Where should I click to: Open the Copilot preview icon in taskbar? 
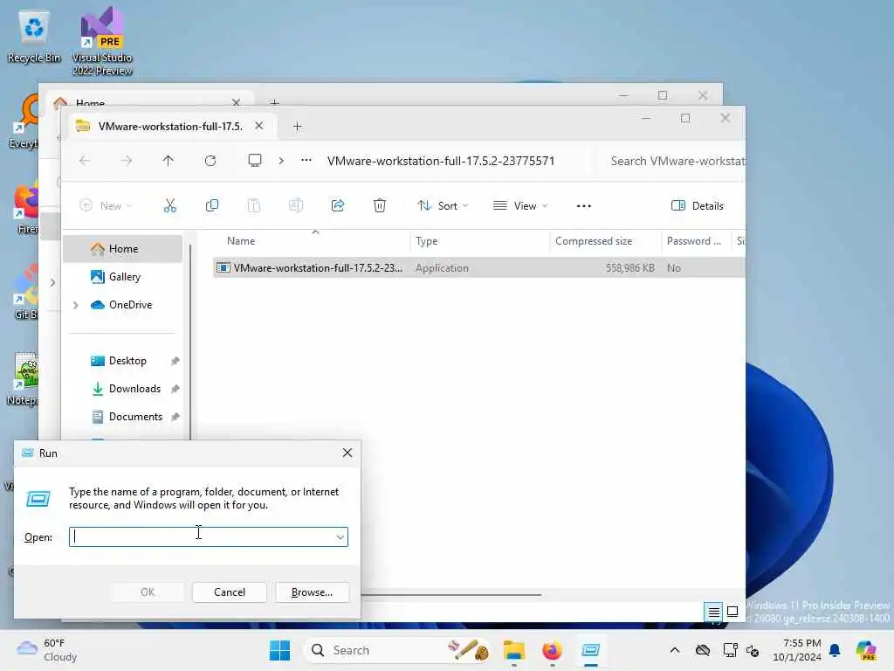tap(866, 650)
